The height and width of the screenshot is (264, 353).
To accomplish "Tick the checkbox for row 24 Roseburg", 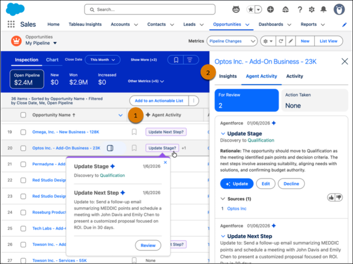I will pos(23,212).
